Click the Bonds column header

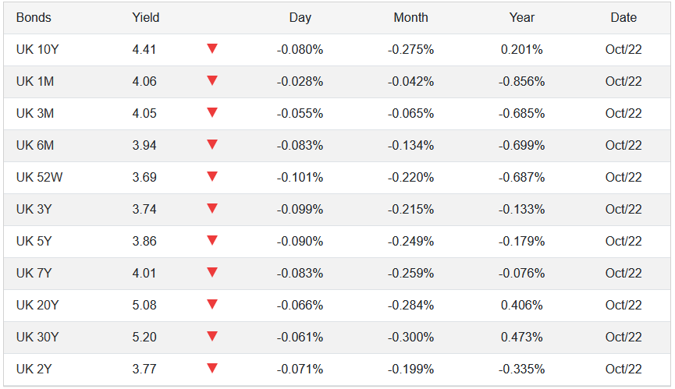point(34,17)
